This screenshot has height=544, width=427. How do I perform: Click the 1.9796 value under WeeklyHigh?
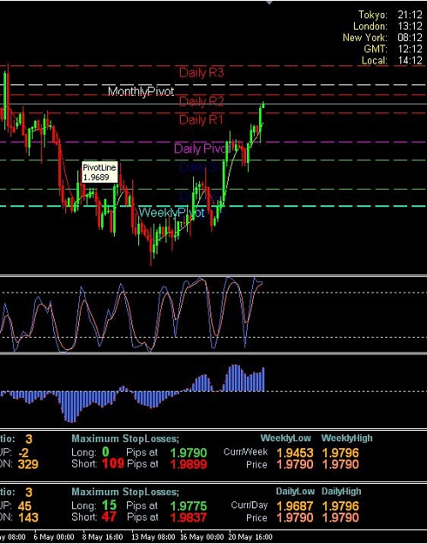[x=341, y=453]
